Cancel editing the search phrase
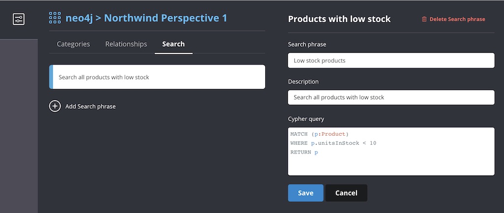Screen dimensions: 504x213 (346, 193)
